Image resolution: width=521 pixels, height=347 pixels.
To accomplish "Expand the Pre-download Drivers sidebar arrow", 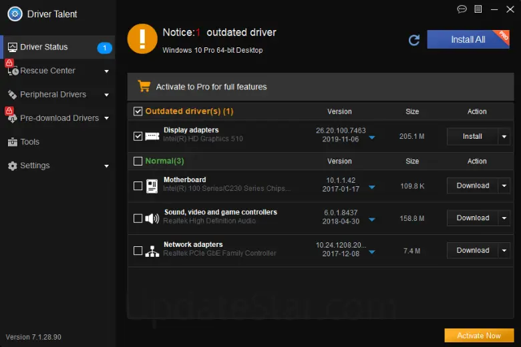I will pos(106,118).
